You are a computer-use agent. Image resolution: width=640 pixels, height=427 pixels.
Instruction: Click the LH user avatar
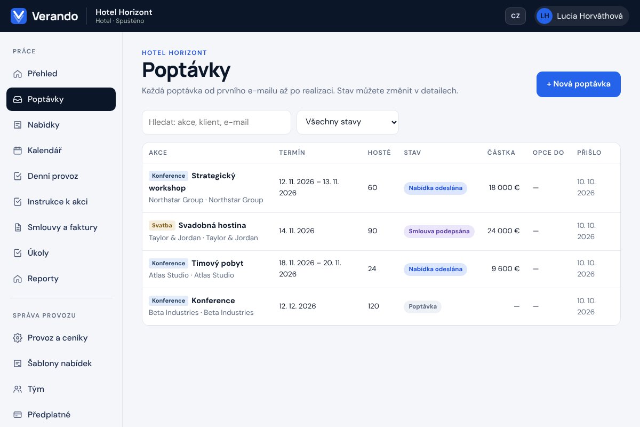coord(545,16)
